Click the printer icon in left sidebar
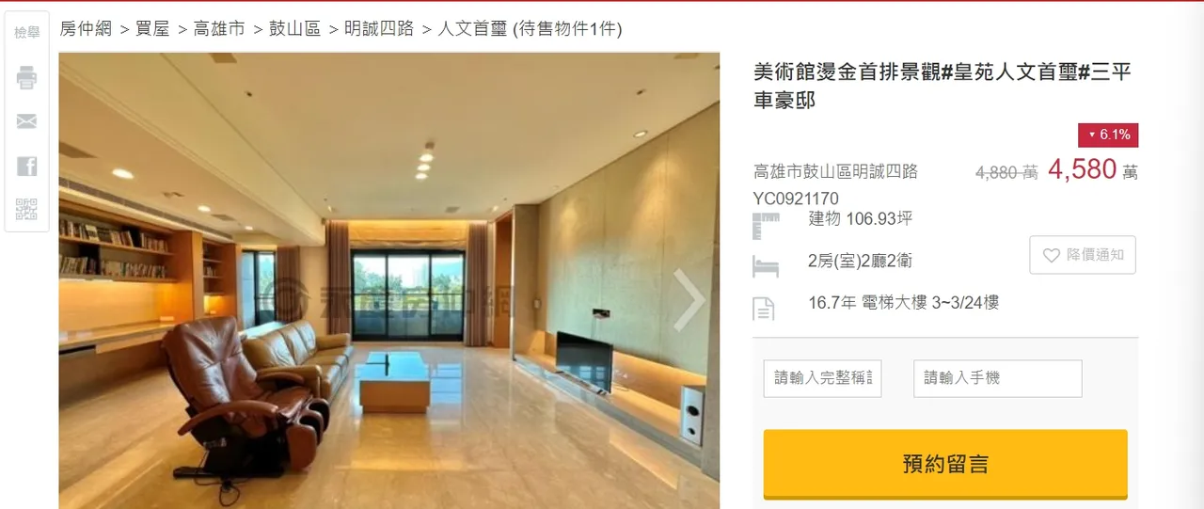 [x=26, y=78]
